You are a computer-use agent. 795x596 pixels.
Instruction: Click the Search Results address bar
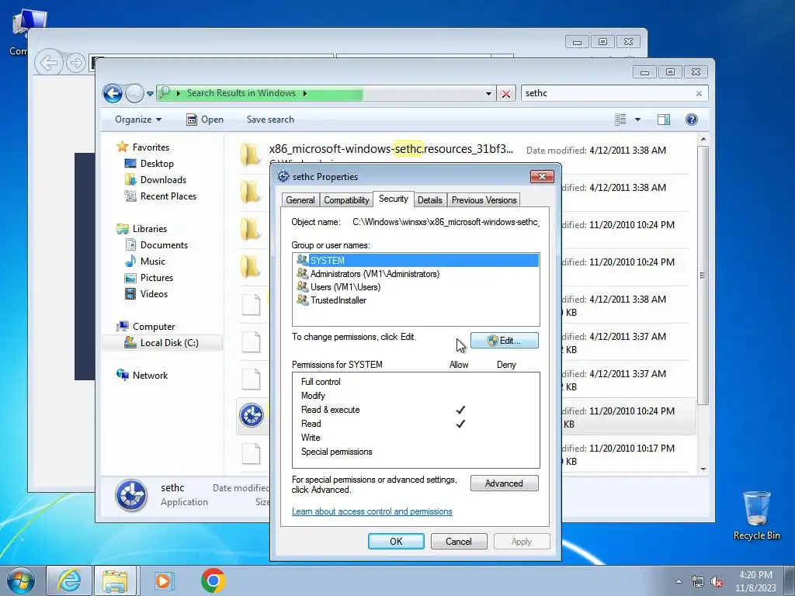(325, 93)
